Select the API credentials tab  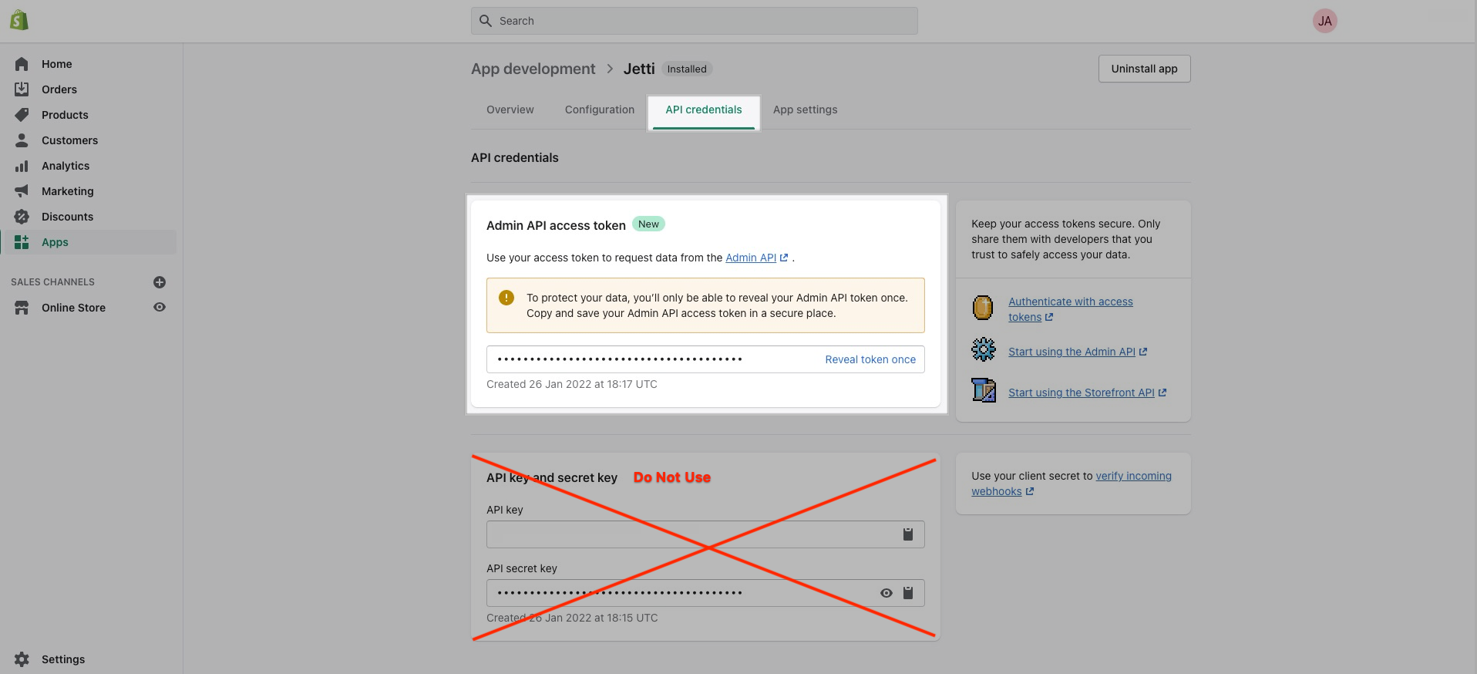(x=704, y=110)
